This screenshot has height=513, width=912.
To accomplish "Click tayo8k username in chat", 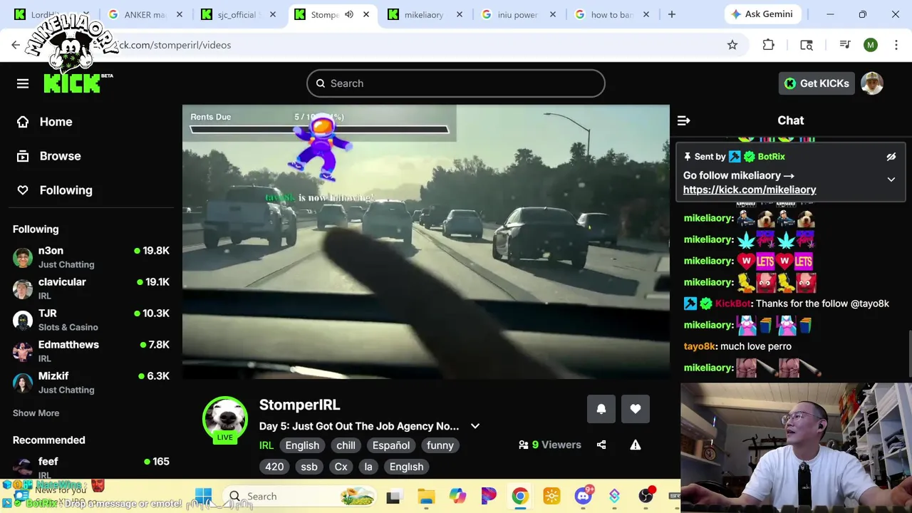I will [700, 346].
